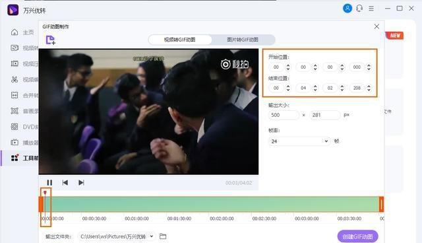Adjust end position milliseconds stepper showing 208

[x=369, y=88]
